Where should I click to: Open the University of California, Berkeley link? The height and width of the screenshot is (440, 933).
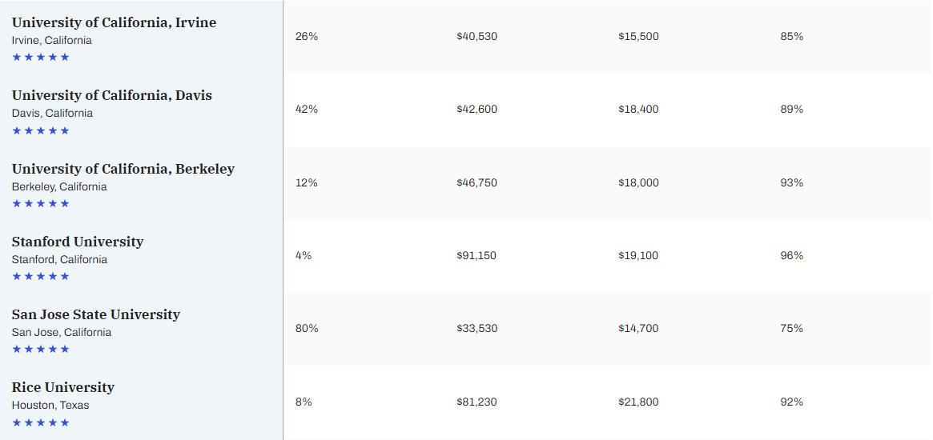[123, 169]
